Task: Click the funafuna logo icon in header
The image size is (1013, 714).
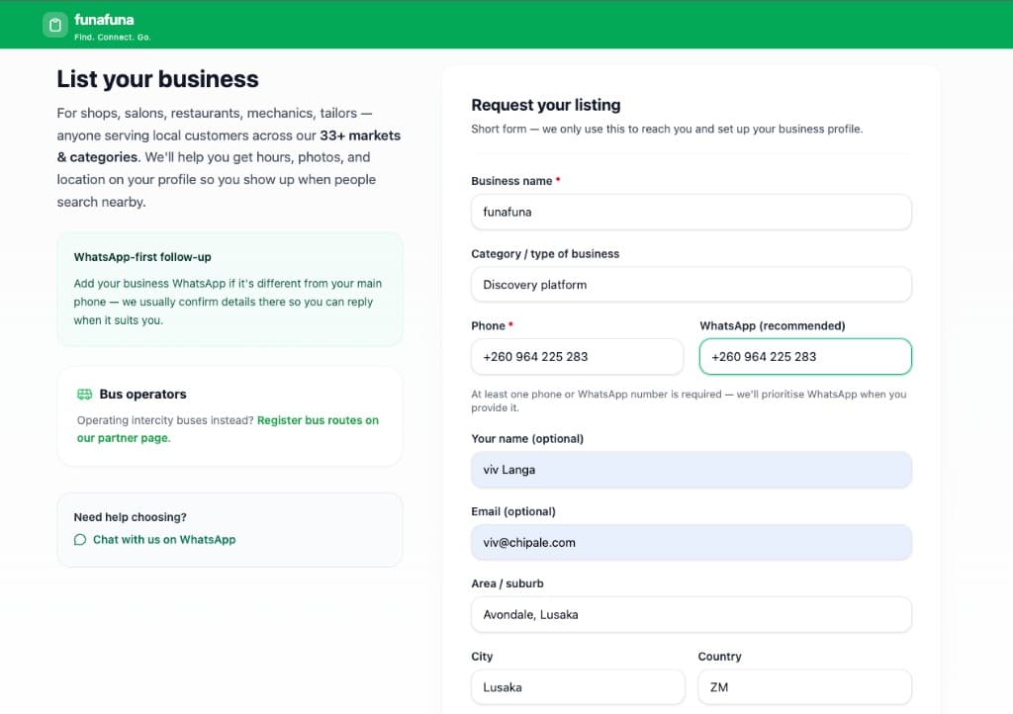Action: click(x=55, y=25)
